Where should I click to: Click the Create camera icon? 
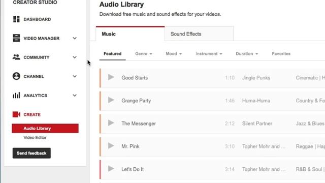click(x=16, y=114)
